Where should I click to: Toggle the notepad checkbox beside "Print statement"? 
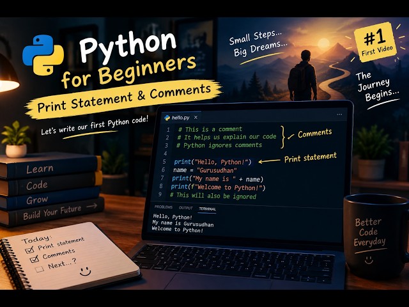[x=30, y=250]
